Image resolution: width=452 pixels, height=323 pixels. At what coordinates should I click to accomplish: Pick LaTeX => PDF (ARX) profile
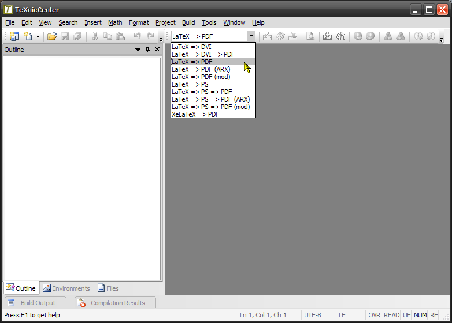pyautogui.click(x=213, y=69)
